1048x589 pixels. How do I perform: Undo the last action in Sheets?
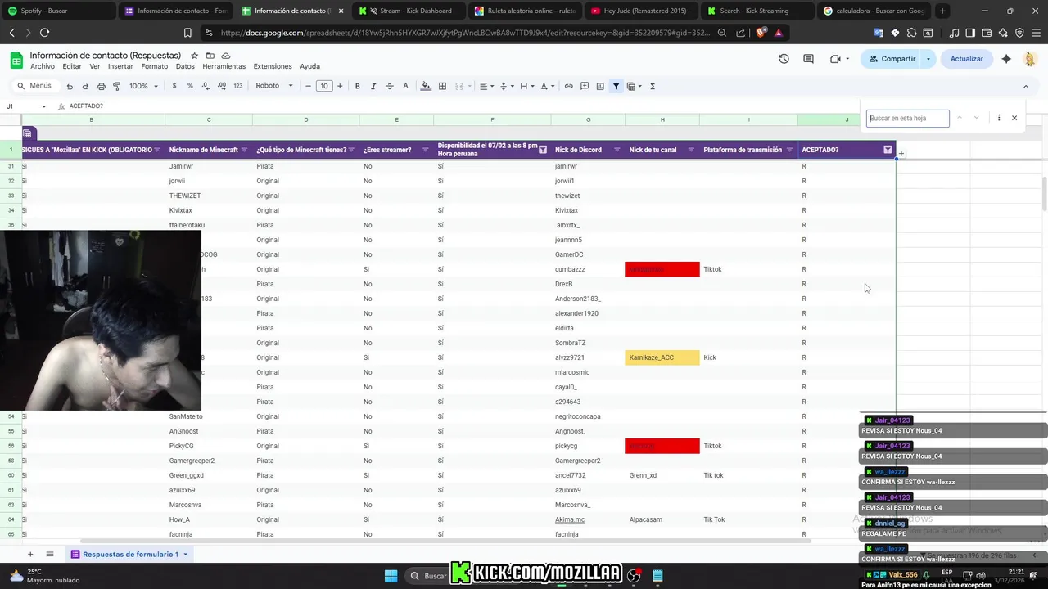tap(70, 86)
